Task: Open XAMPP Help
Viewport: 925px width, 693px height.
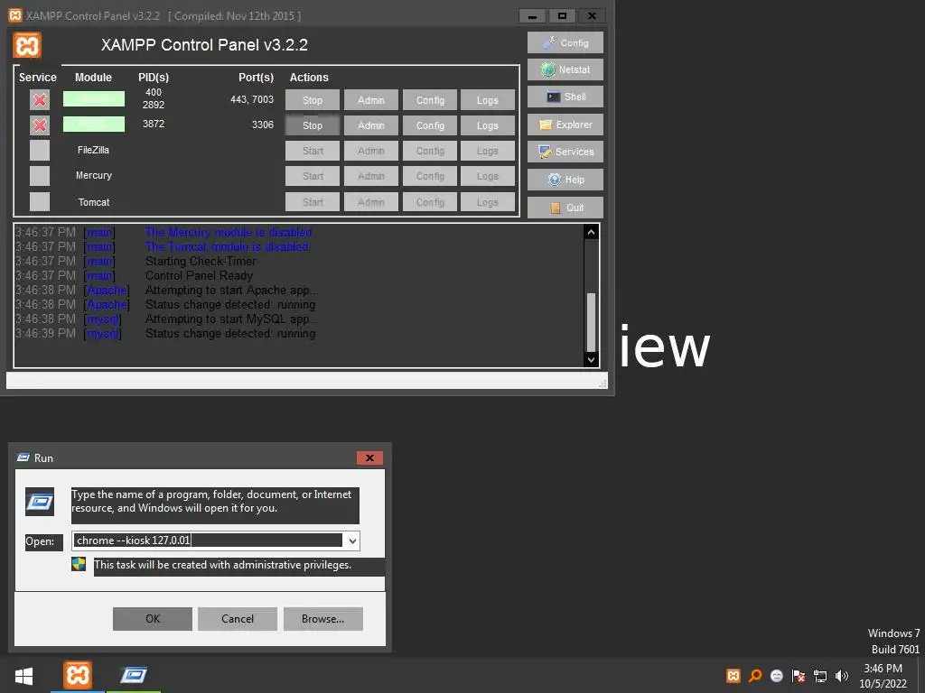Action: click(565, 180)
